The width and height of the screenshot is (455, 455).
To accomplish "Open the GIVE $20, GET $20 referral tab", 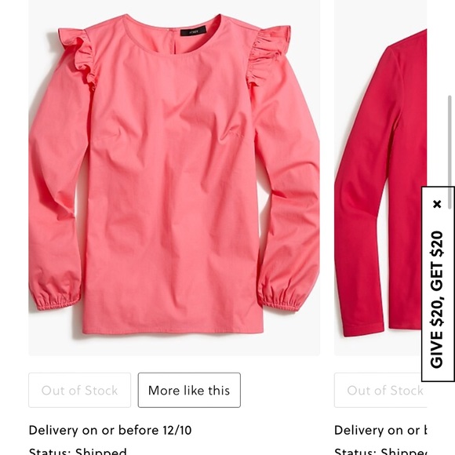I will (x=437, y=299).
